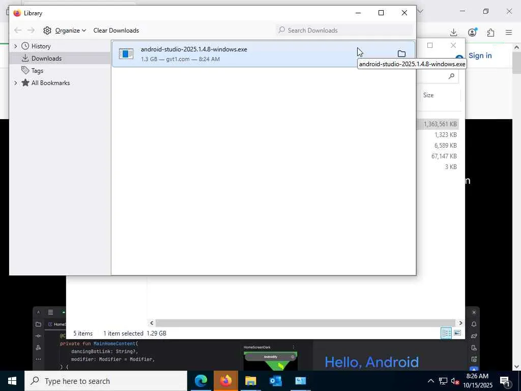521x391 pixels.
Task: Open the Firefox account icon
Action: (472, 32)
